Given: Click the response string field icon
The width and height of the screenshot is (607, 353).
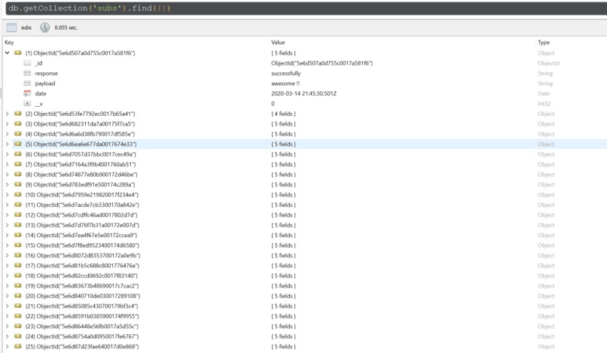Looking at the screenshot, I should [x=27, y=73].
